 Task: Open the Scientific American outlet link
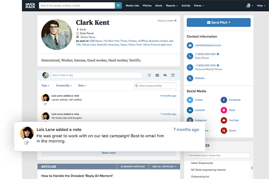108,45
